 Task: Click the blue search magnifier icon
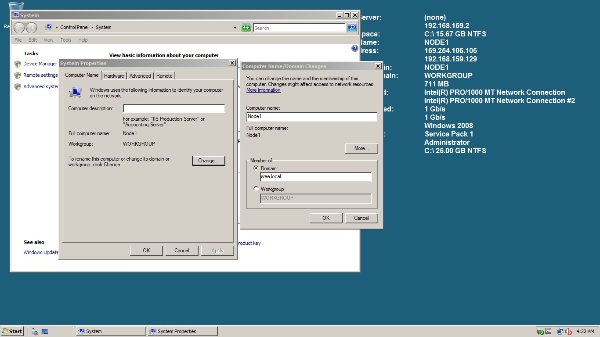point(352,28)
